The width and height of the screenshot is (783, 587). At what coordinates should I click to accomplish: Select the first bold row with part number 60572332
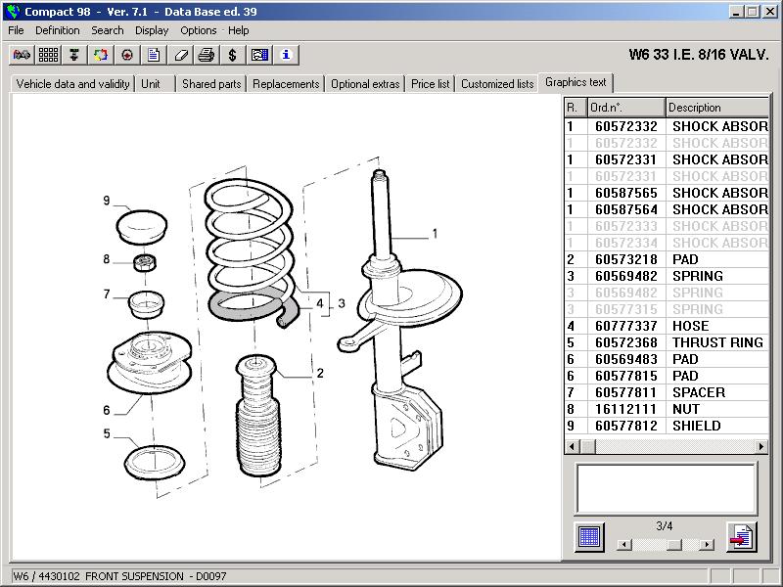tap(667, 126)
